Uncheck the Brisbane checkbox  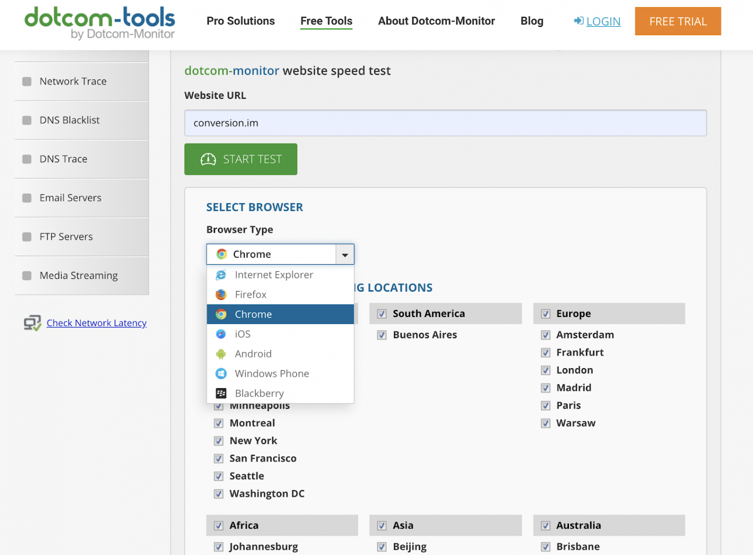coord(546,547)
